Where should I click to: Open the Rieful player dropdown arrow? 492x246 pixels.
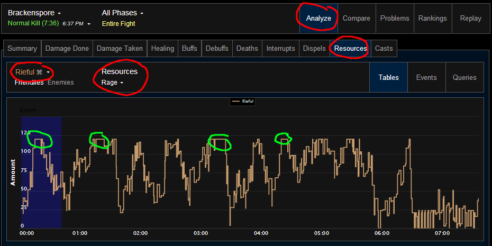pyautogui.click(x=48, y=72)
